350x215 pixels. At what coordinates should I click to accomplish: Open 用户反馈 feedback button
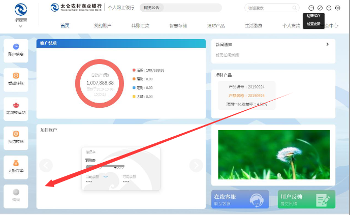pos(306,199)
